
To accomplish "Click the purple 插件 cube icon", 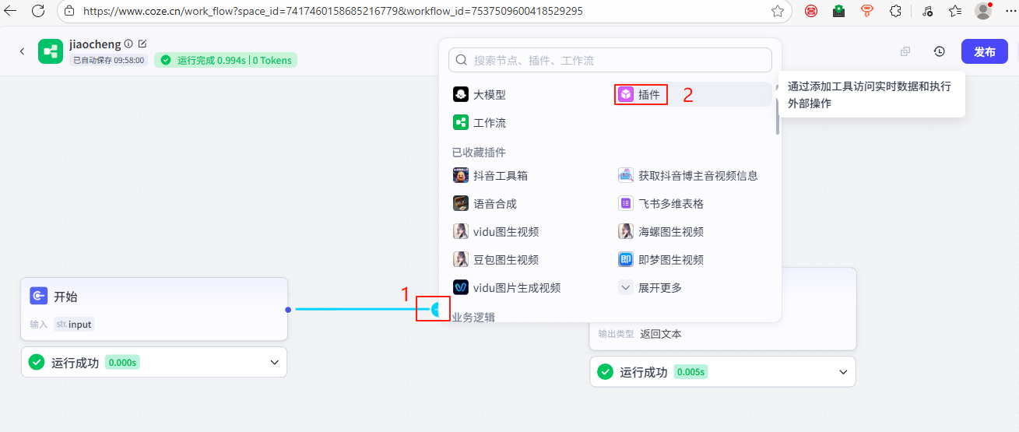I will pyautogui.click(x=626, y=94).
